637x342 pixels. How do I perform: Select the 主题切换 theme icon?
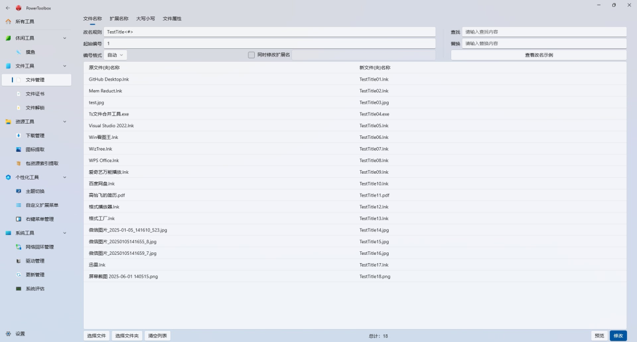[x=18, y=191]
